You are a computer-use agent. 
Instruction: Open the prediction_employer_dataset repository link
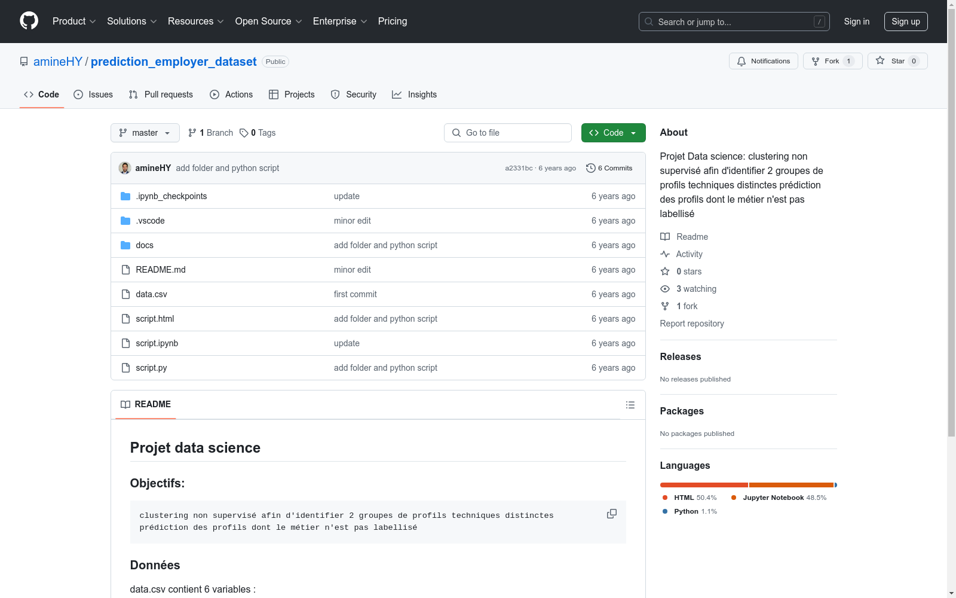[173, 62]
